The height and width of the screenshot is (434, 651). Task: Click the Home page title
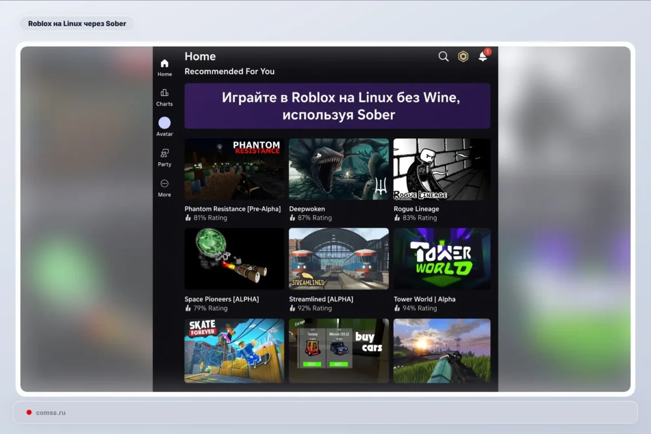[x=200, y=56]
